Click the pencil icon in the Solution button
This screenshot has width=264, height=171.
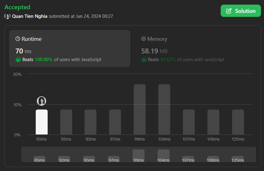[x=229, y=11]
